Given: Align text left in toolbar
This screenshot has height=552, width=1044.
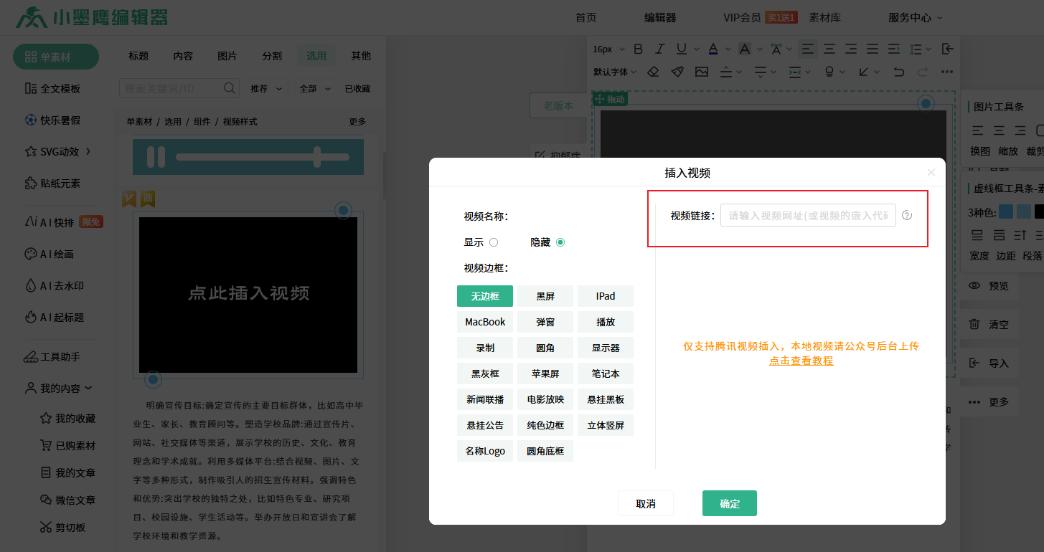Looking at the screenshot, I should [x=808, y=49].
